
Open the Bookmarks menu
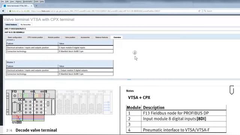click(27, 1)
